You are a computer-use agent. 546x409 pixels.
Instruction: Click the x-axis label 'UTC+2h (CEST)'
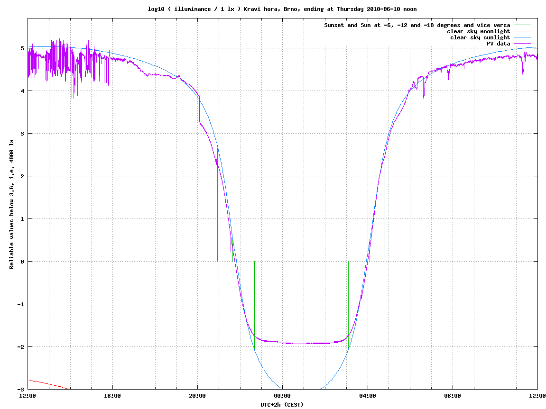[x=282, y=404]
